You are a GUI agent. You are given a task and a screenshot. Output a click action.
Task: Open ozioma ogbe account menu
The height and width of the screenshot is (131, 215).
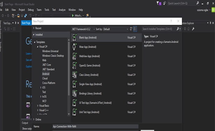[203, 10]
